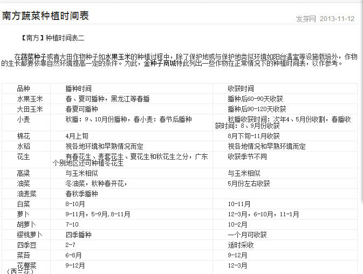
Task: Open the 金种子商城 link
Action: tap(160, 63)
